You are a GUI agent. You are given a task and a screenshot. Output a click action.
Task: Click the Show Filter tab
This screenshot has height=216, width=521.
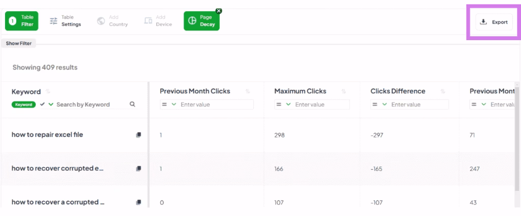point(19,44)
